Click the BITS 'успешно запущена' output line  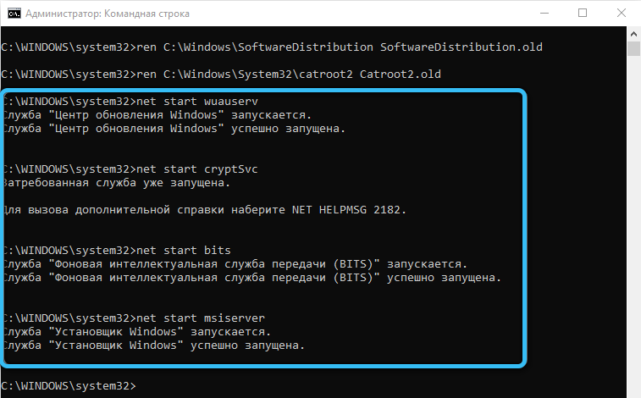252,278
